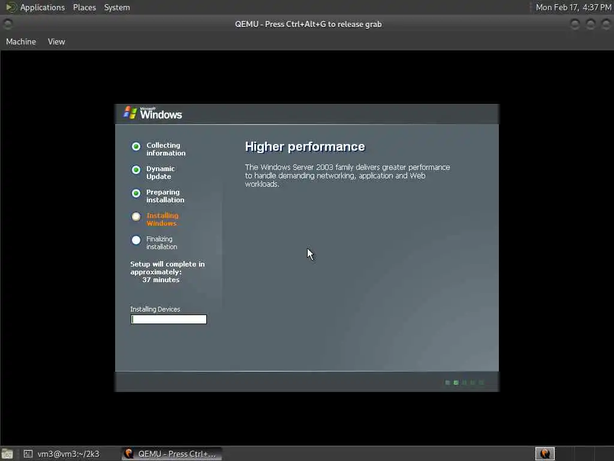This screenshot has height=461, width=614.
Task: Open the System menu
Action: tap(117, 7)
